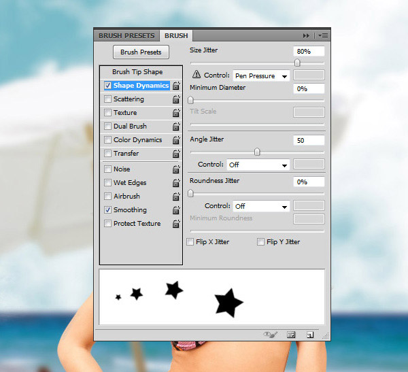The height and width of the screenshot is (372, 408).
Task: Click the star brush stroke preview
Action: tap(211, 297)
